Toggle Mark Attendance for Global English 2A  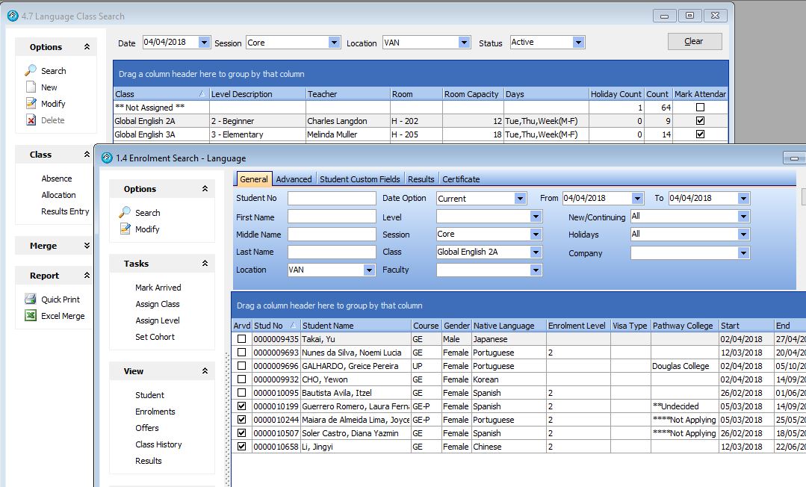pos(700,121)
